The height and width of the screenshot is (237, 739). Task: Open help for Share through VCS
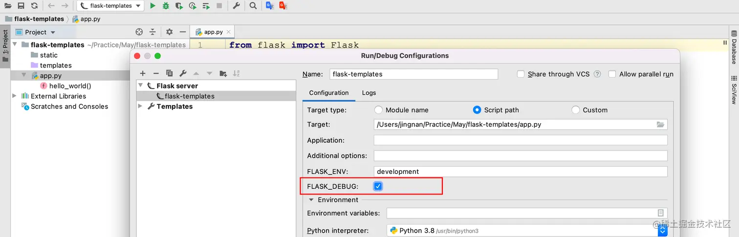click(x=597, y=74)
